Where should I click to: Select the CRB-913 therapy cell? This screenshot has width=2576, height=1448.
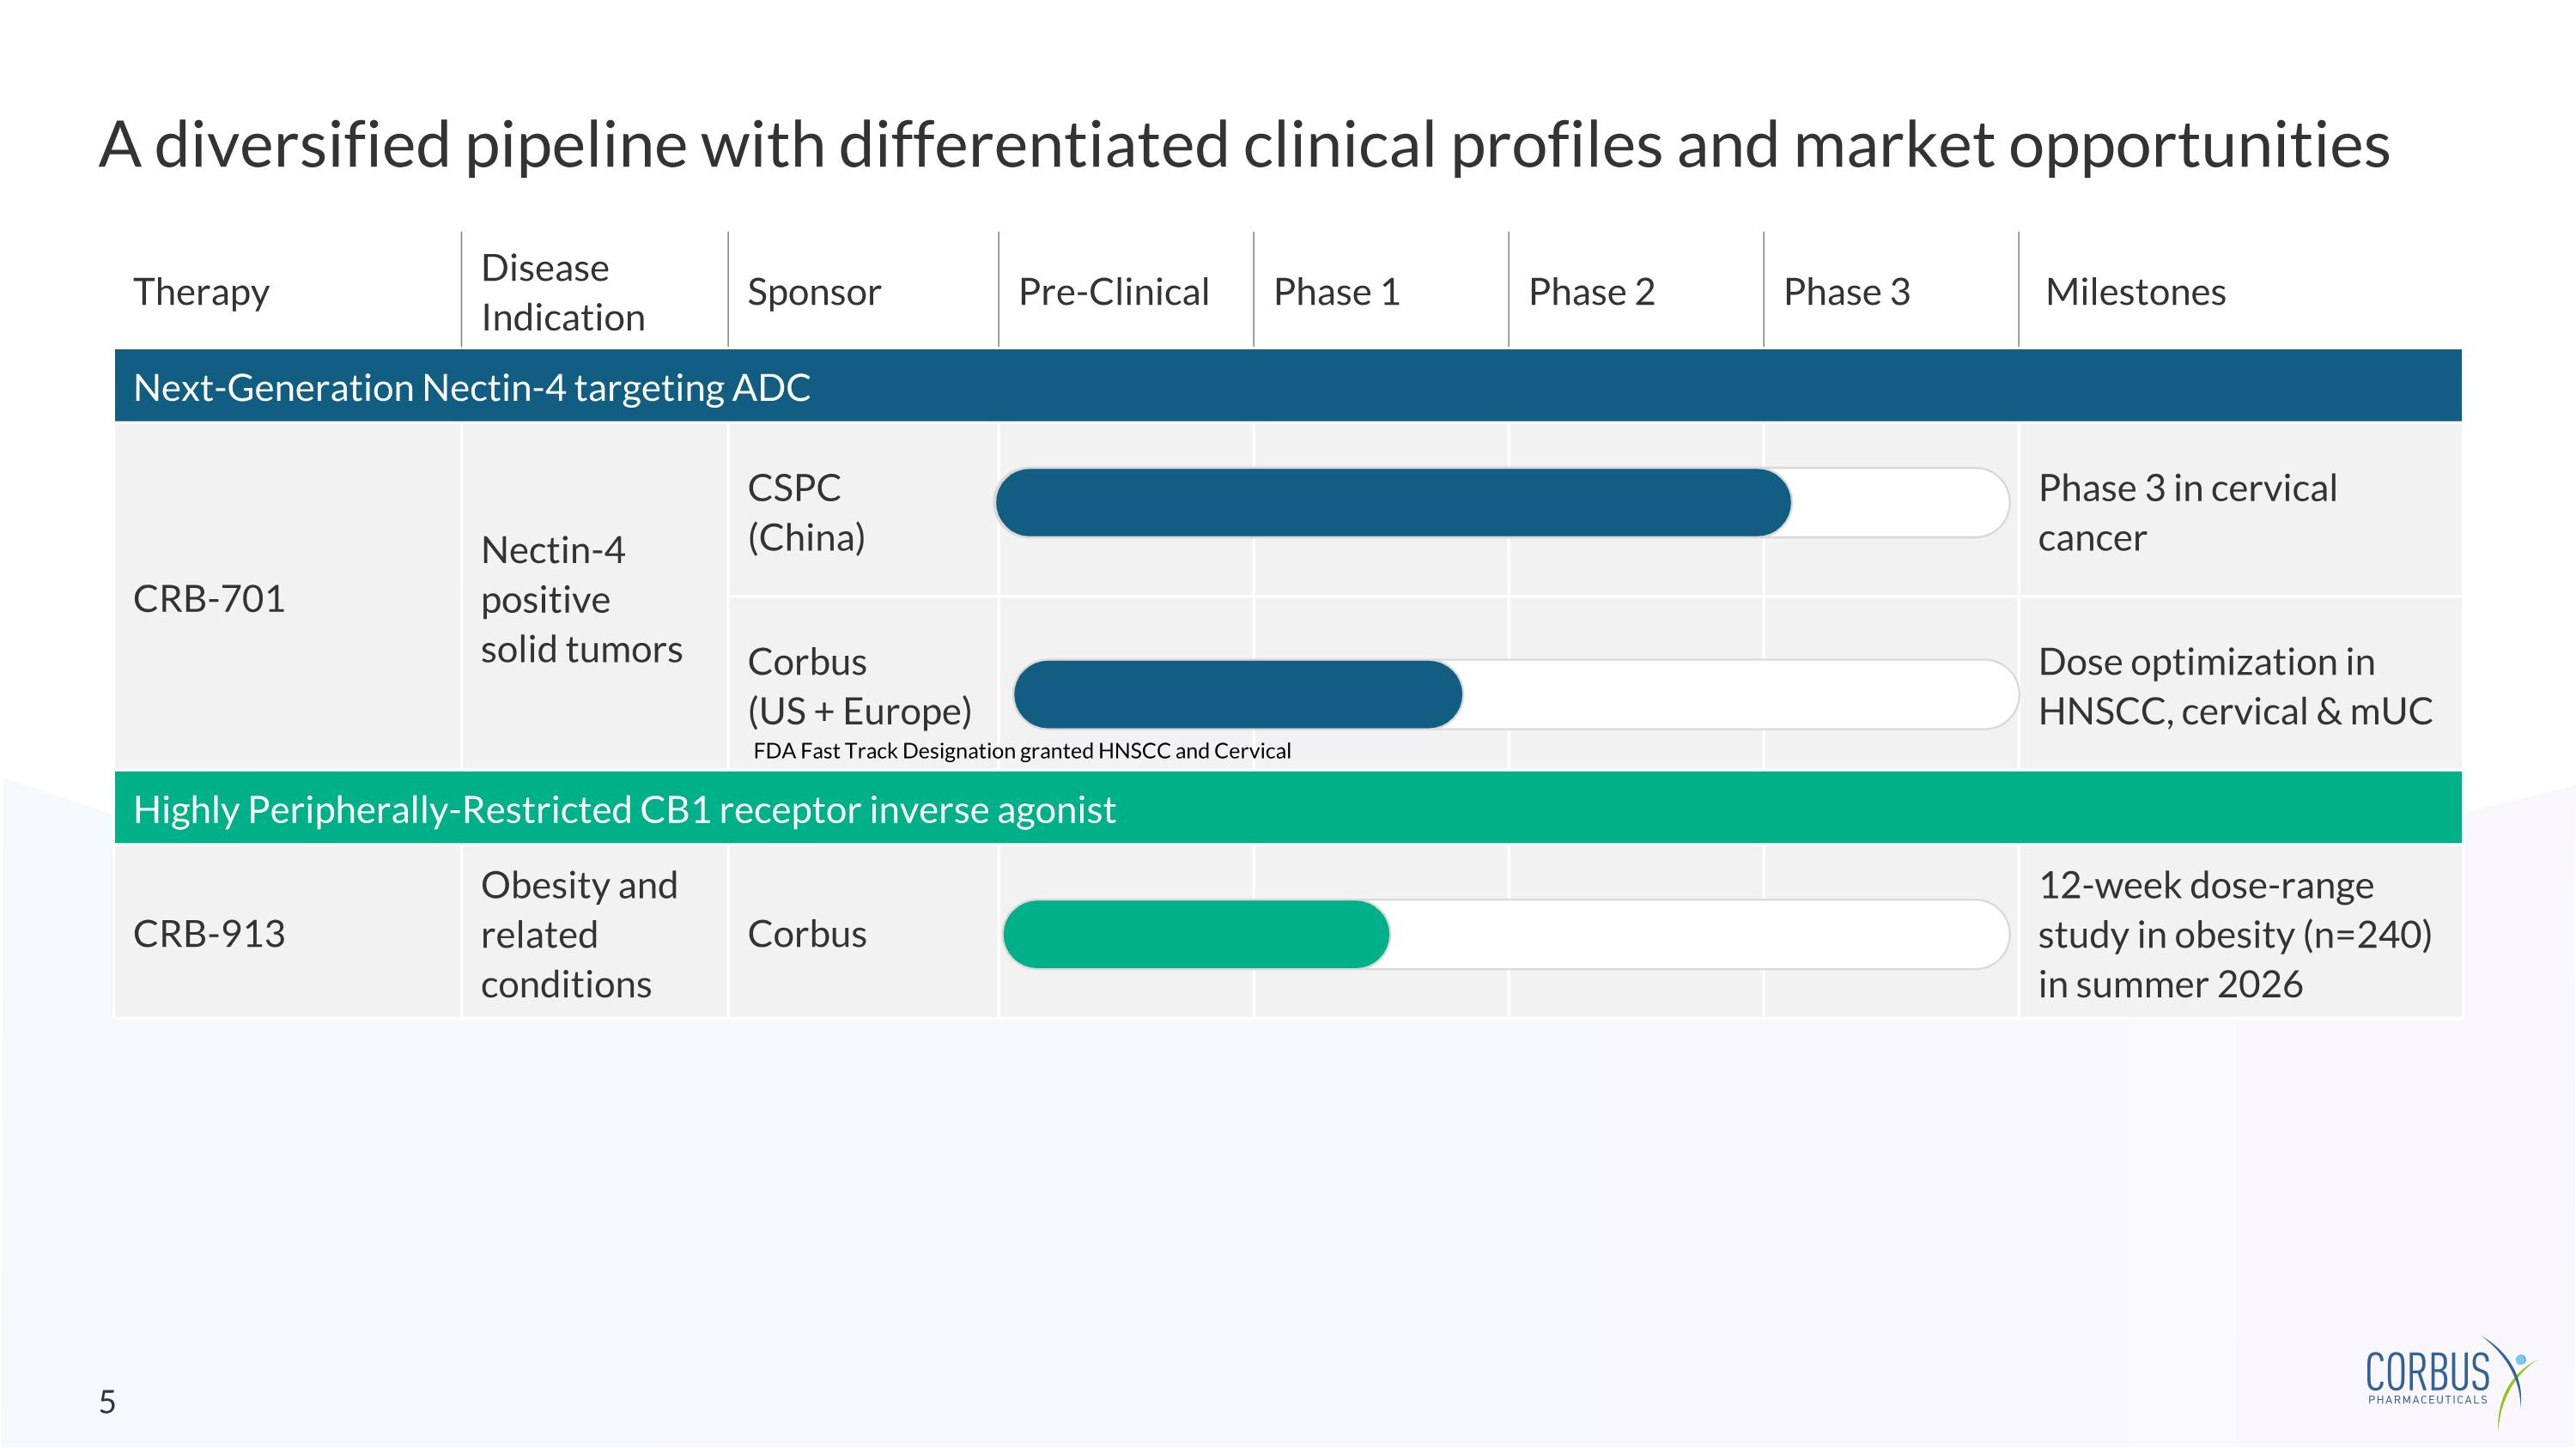209,935
